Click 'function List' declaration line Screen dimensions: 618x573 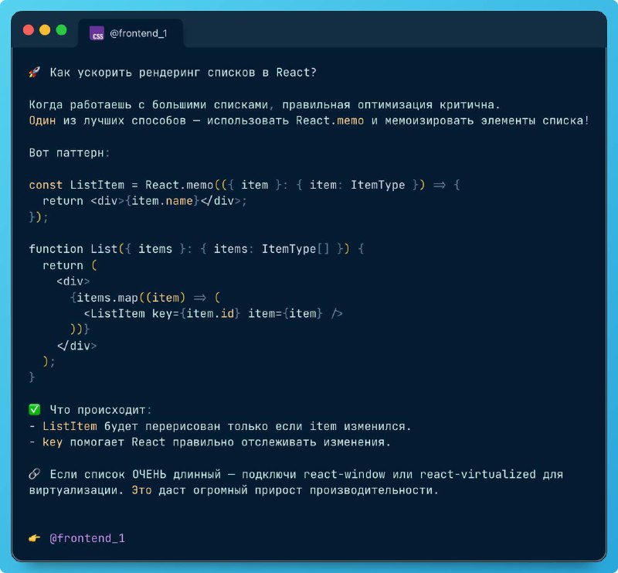[x=196, y=249]
